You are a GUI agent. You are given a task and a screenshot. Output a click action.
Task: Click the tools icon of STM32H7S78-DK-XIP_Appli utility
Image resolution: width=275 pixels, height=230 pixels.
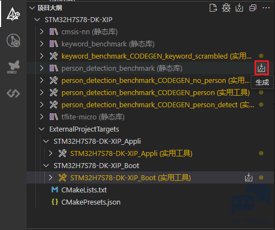click(x=63, y=153)
